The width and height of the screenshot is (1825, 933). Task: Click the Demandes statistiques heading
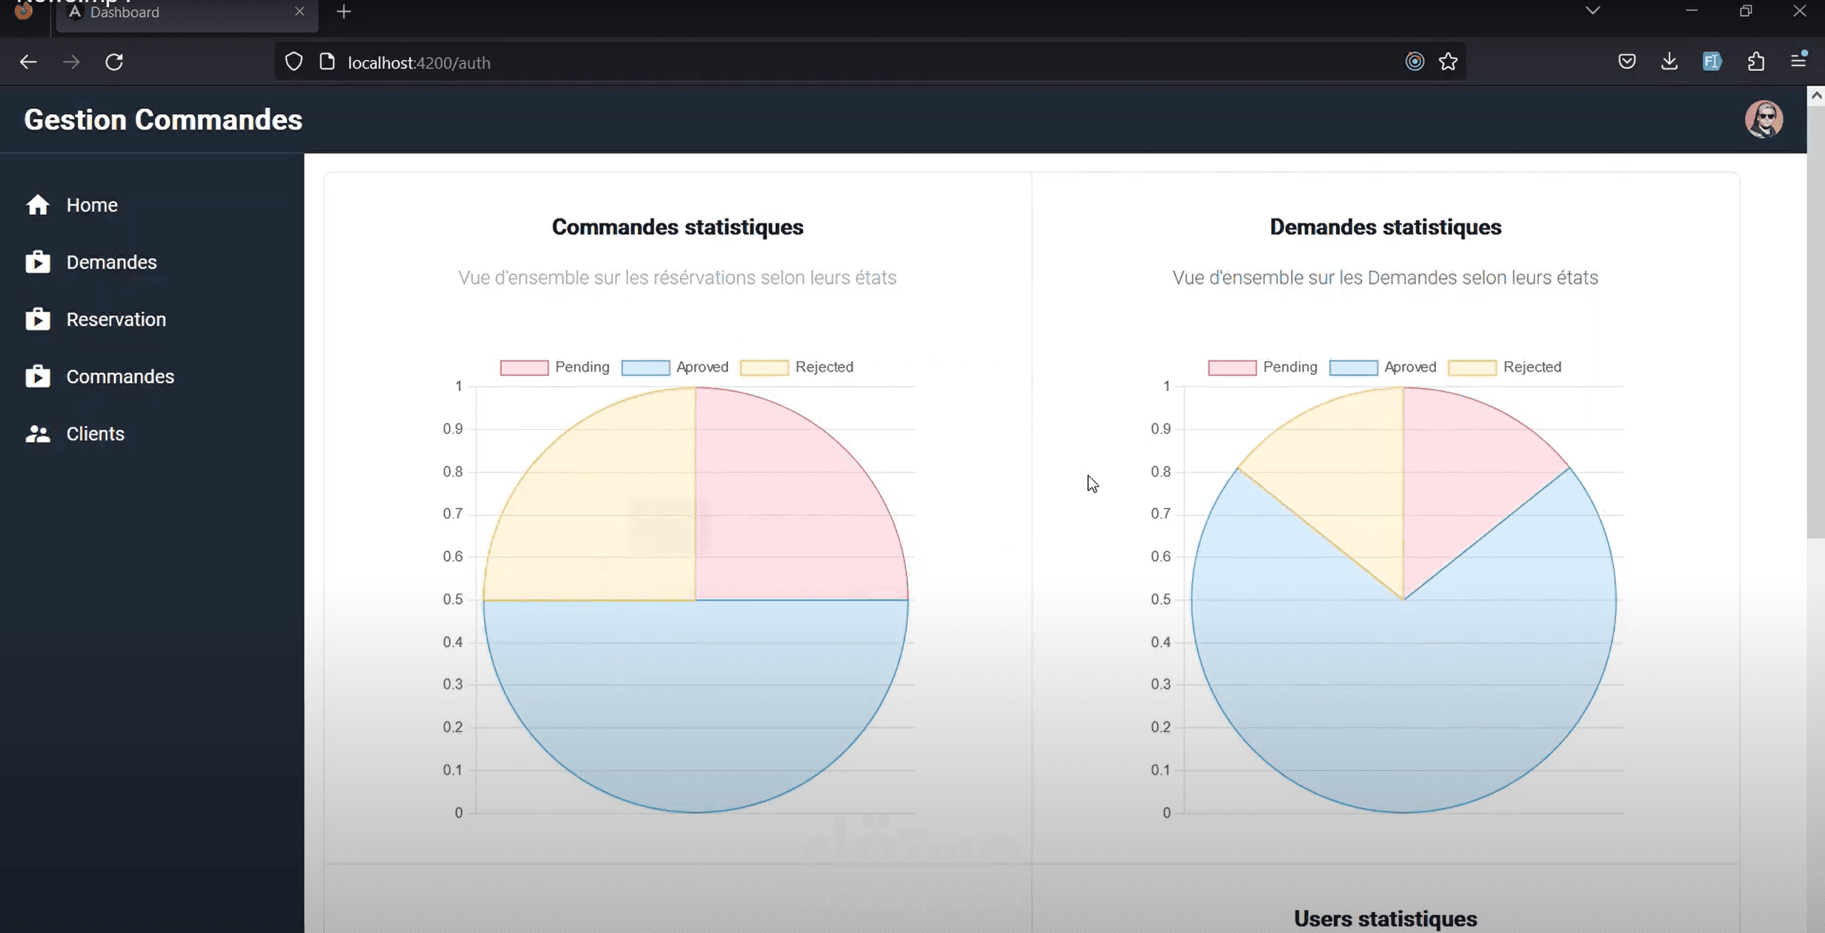point(1385,227)
